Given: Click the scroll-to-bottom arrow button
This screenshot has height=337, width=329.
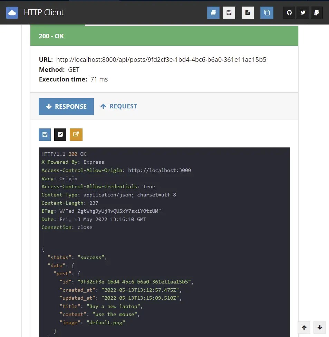Looking at the screenshot, I should (x=319, y=327).
